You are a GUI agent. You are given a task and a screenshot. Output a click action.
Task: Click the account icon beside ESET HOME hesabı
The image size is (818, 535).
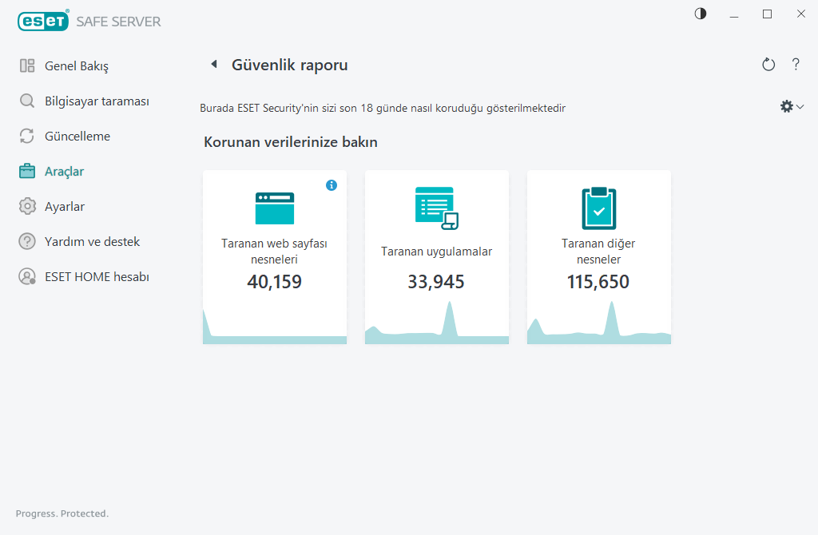(27, 276)
